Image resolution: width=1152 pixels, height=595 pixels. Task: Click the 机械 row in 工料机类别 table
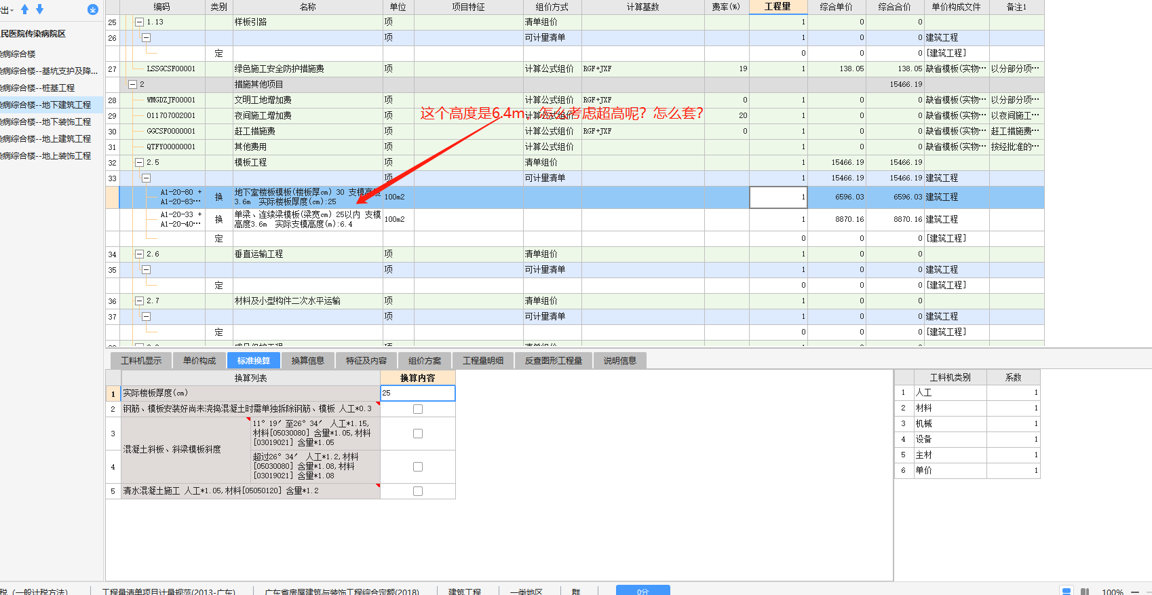[967, 423]
